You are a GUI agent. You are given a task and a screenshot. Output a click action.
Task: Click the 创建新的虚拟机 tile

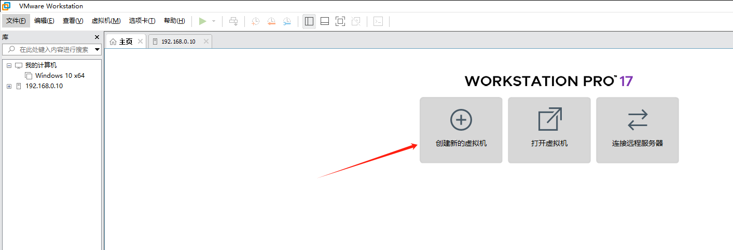point(461,130)
